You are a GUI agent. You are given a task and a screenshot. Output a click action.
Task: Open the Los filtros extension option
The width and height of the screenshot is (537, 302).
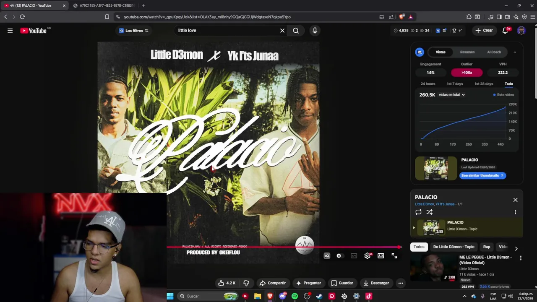pyautogui.click(x=134, y=31)
